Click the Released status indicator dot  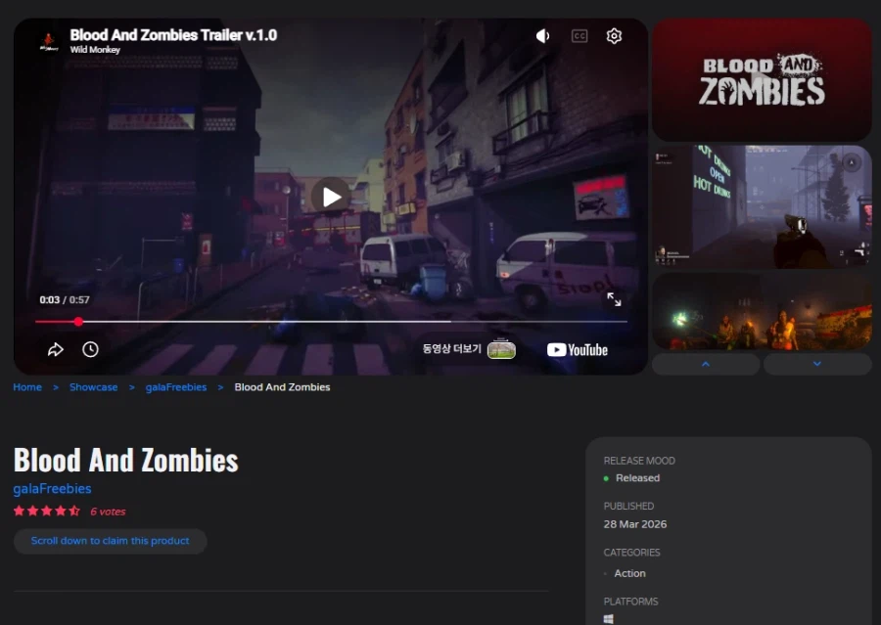point(608,478)
